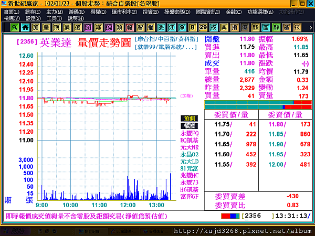The image size is (315, 236).
Task: Open the H6凱基 warrant link
Action: (189, 189)
